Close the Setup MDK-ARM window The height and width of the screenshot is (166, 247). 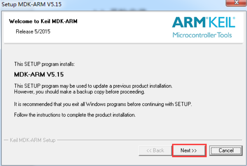coord(236,3)
